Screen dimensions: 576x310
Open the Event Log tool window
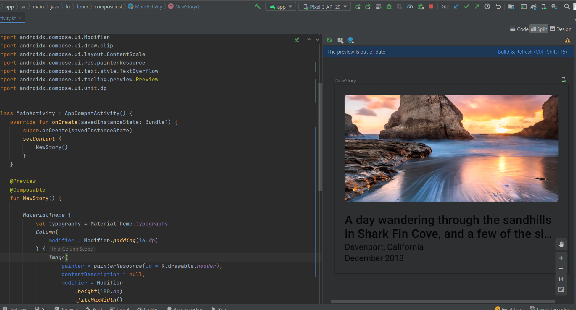tap(508, 308)
